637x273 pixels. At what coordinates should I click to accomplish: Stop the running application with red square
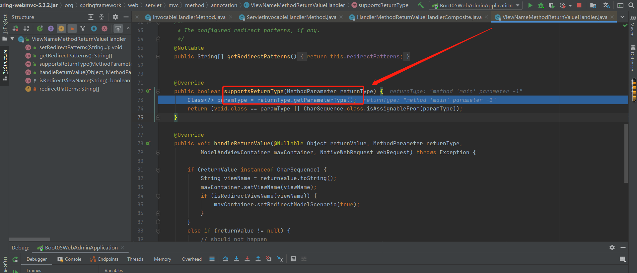tap(579, 5)
